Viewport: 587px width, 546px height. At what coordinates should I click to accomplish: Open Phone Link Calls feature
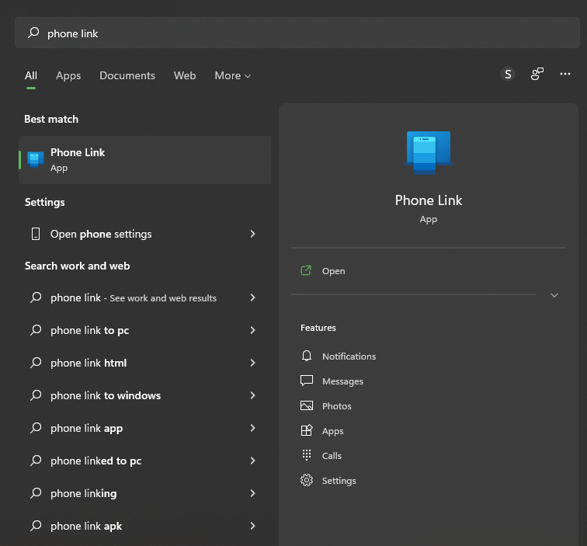(332, 456)
